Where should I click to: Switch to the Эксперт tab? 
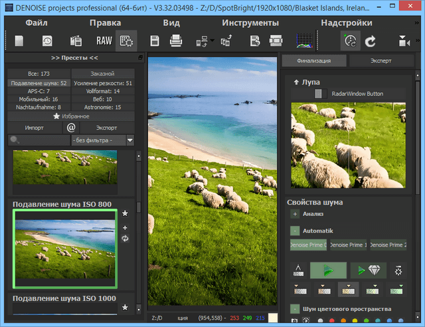click(380, 61)
